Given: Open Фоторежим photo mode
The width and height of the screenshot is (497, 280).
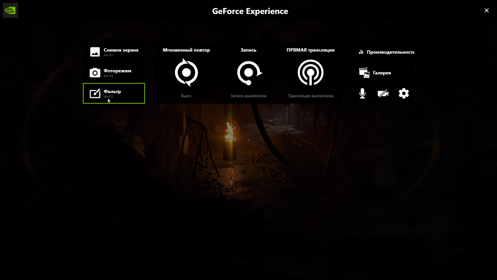Looking at the screenshot, I should [x=114, y=73].
